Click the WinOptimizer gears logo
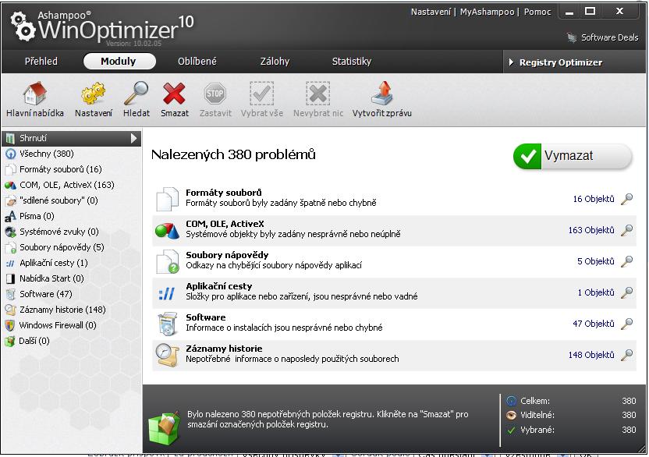 coord(23,26)
